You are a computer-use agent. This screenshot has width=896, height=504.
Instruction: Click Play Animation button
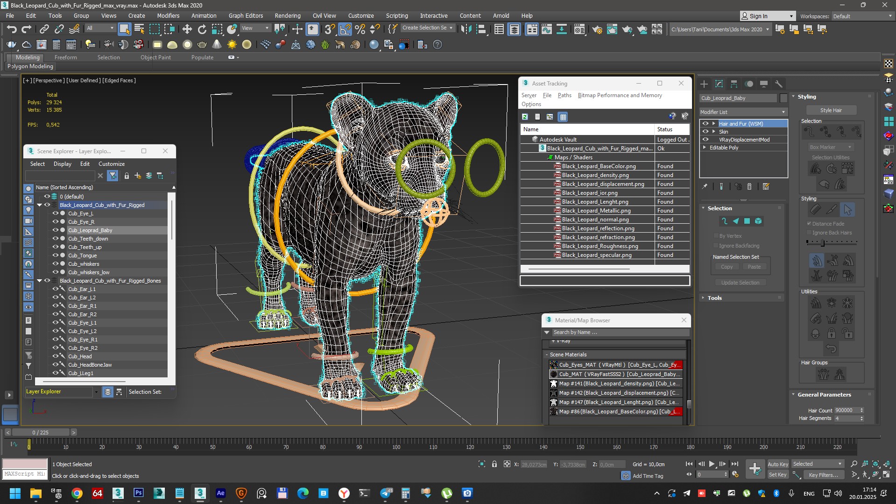click(x=712, y=464)
